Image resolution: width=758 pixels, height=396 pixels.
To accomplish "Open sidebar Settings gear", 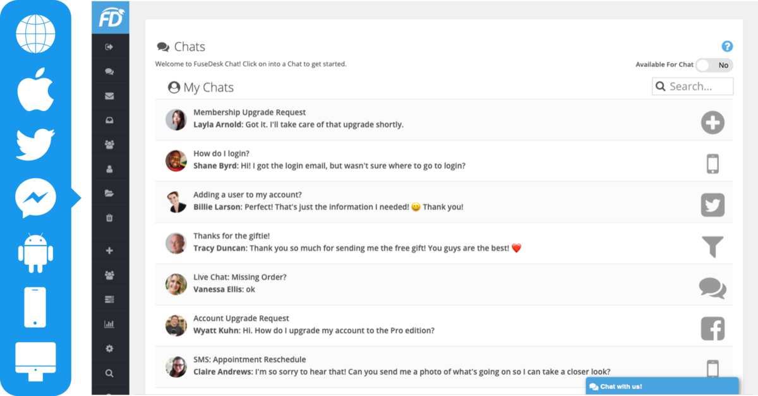I will click(110, 348).
